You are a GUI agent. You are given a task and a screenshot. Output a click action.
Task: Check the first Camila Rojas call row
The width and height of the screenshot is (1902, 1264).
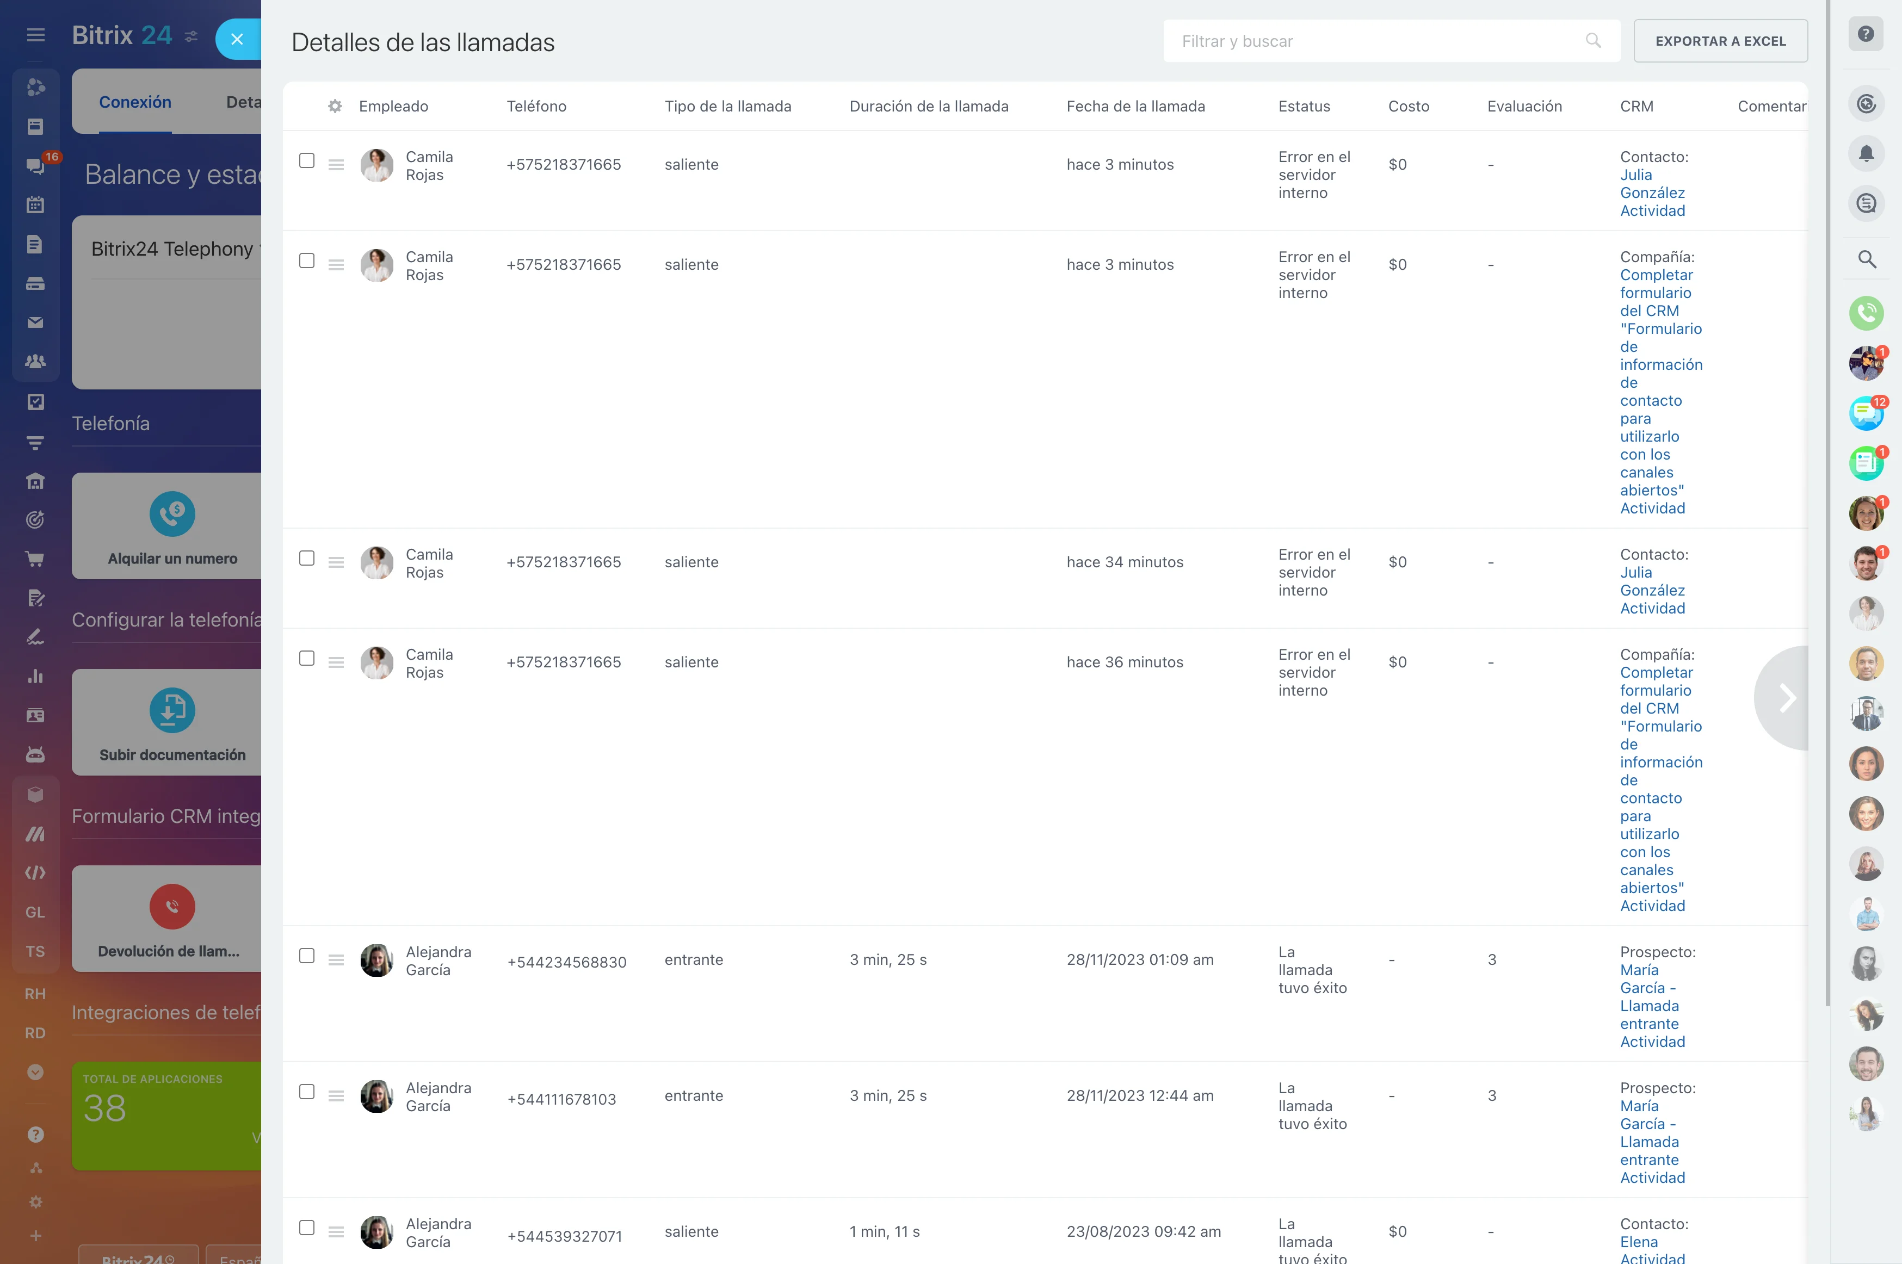(306, 160)
